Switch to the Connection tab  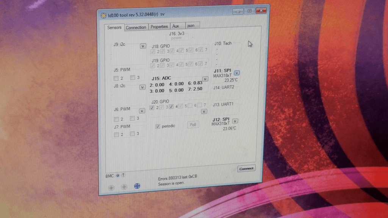pyautogui.click(x=136, y=27)
